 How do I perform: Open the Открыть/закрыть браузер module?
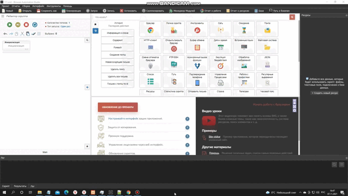coord(174,46)
